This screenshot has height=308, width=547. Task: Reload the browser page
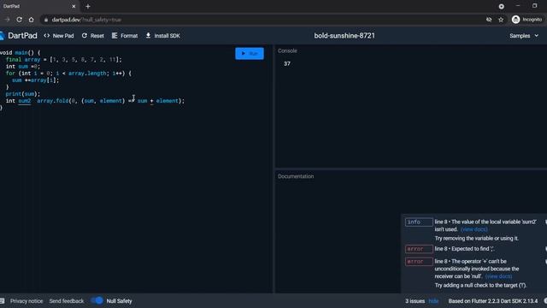(x=19, y=20)
